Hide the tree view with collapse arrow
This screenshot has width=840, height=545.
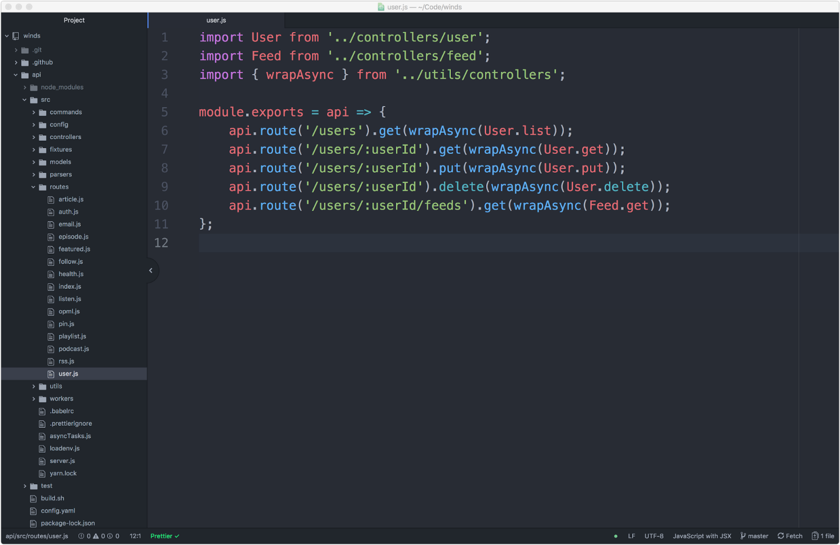pyautogui.click(x=151, y=270)
